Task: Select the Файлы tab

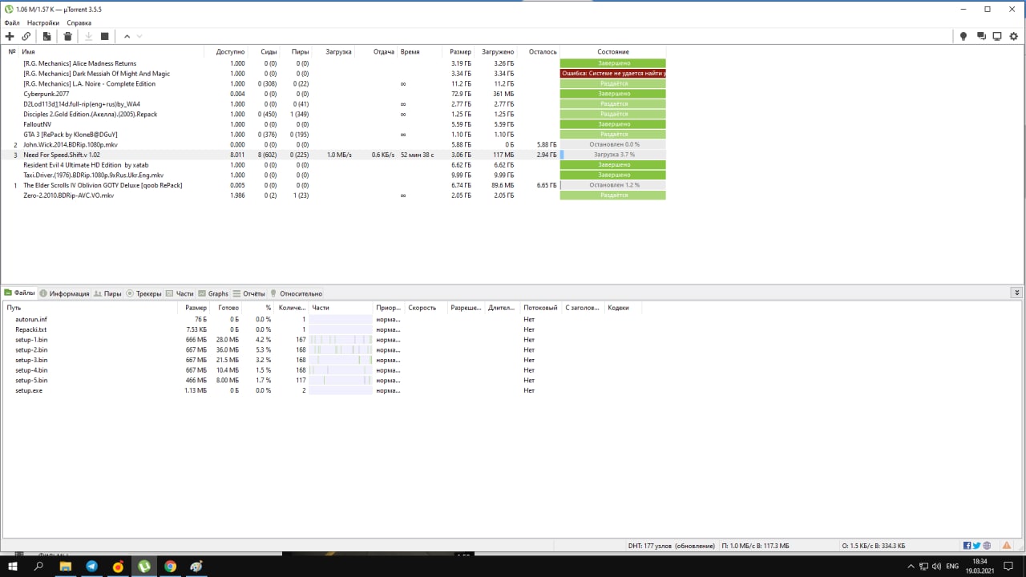Action: [x=20, y=293]
